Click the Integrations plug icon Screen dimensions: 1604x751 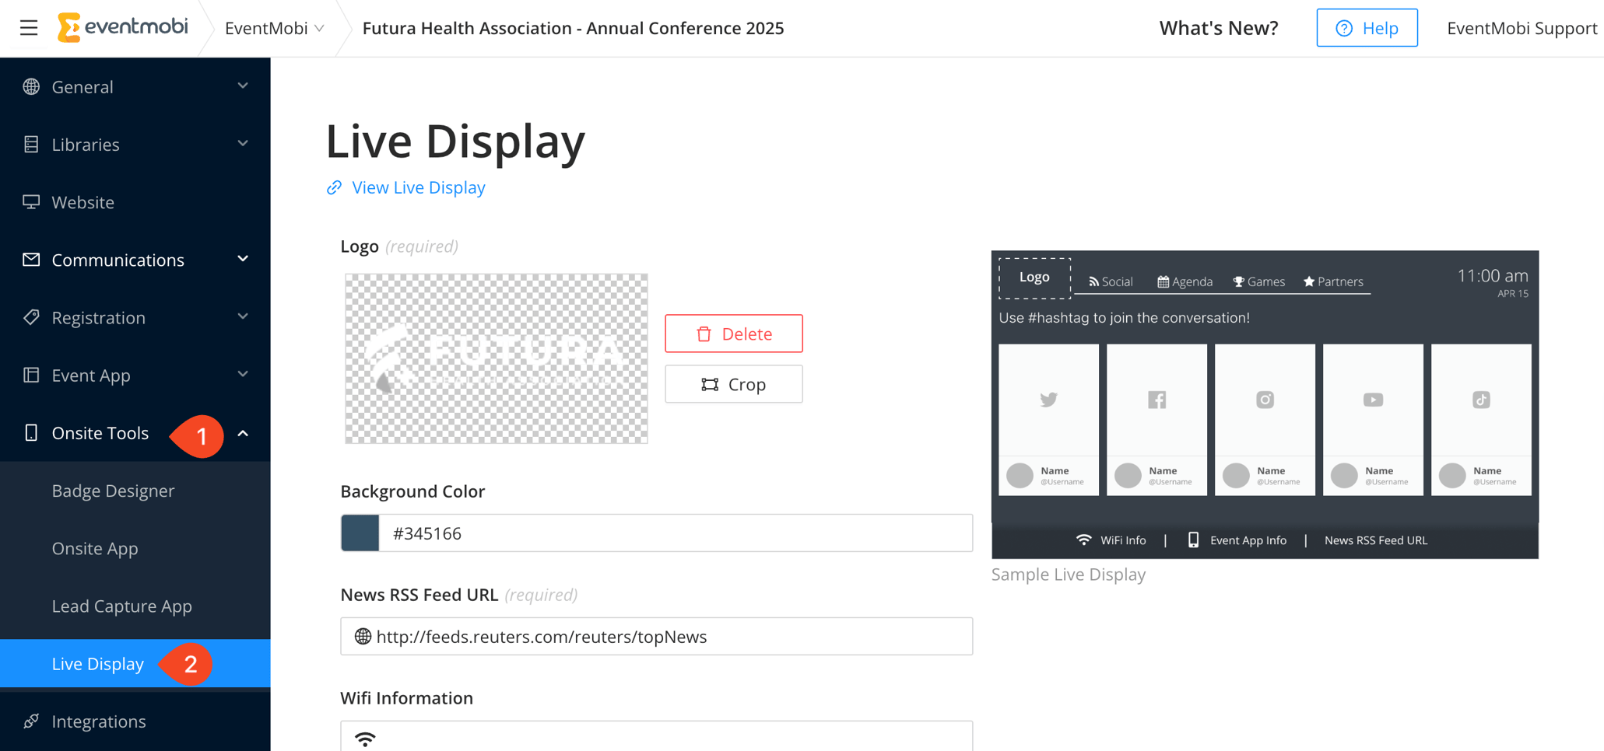(31, 721)
